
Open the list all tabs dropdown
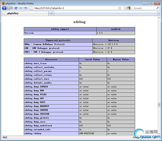tap(159, 13)
